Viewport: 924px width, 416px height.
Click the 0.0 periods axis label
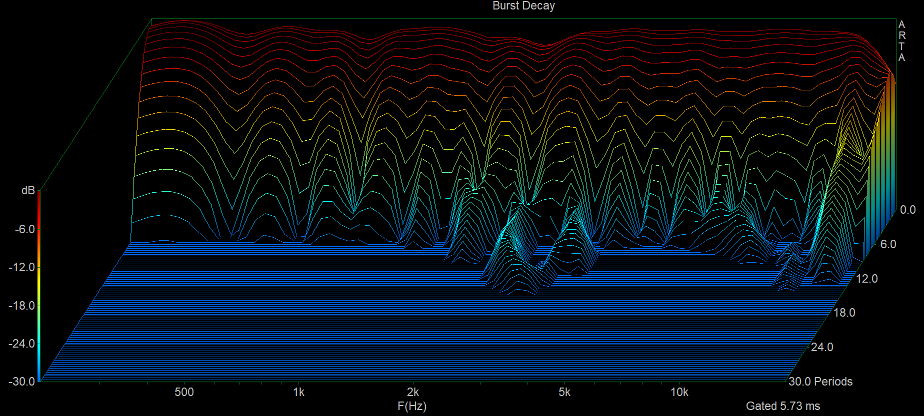(907, 210)
